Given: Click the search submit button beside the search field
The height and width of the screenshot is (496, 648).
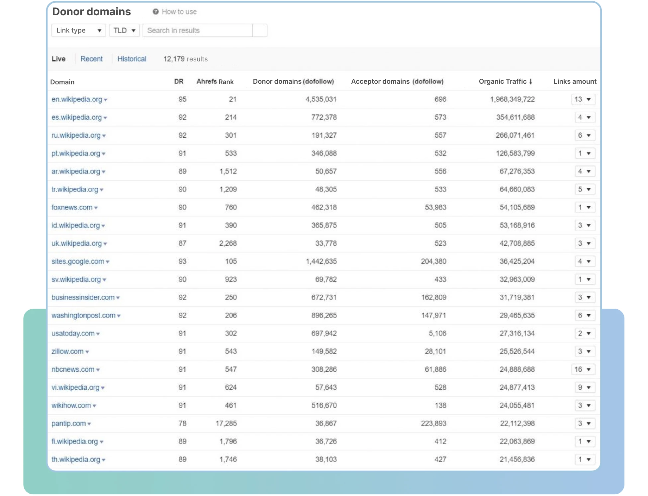Looking at the screenshot, I should [260, 31].
